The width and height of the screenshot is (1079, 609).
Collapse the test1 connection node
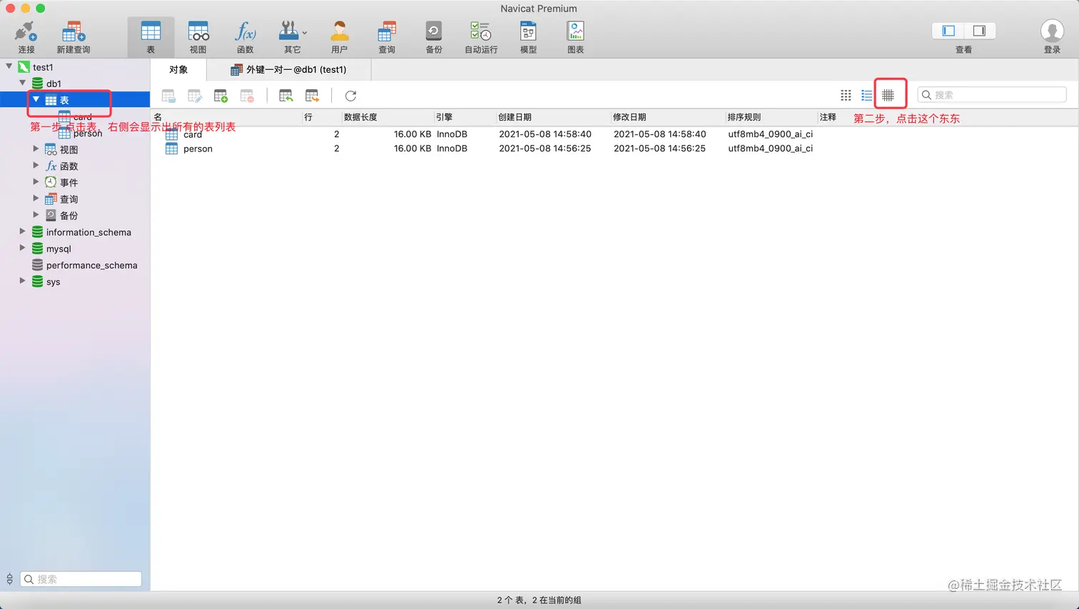pos(9,66)
